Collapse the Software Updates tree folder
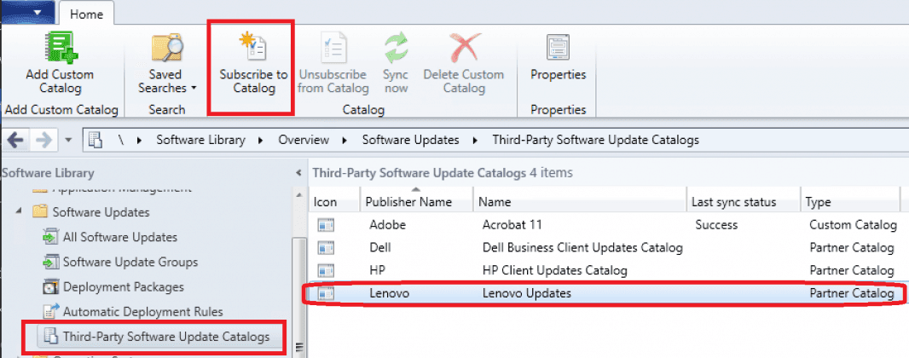 tap(20, 211)
